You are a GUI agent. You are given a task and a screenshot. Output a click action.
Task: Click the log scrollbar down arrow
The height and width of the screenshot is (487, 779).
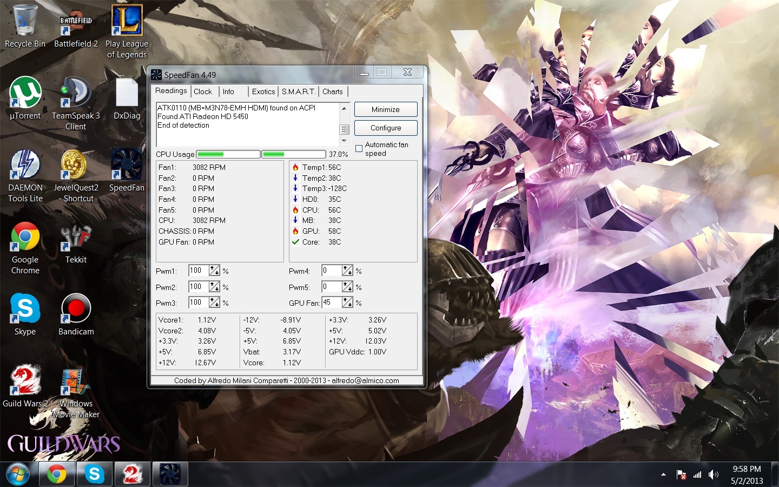(x=344, y=141)
